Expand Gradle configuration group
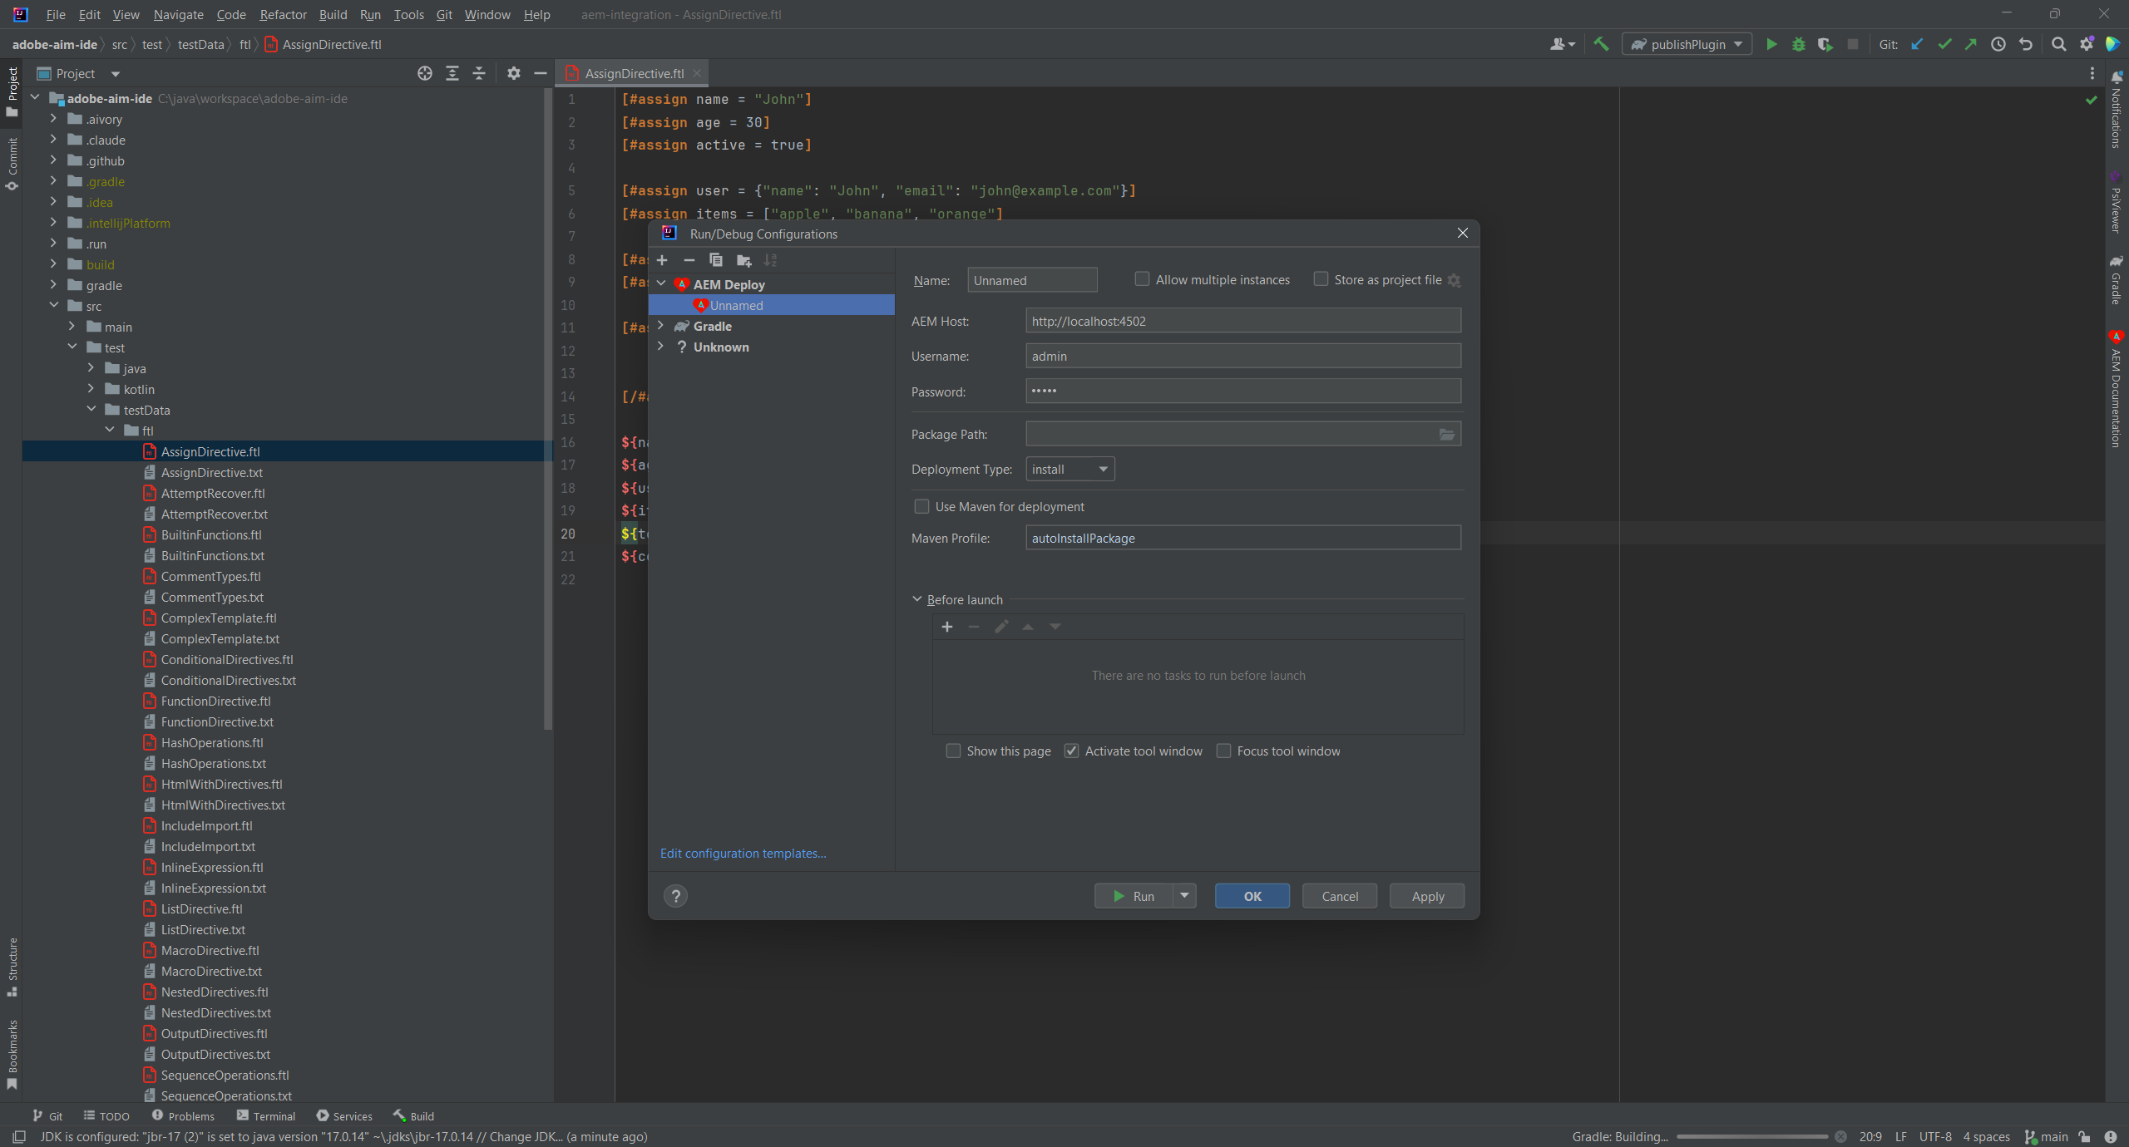This screenshot has width=2129, height=1147. [662, 326]
